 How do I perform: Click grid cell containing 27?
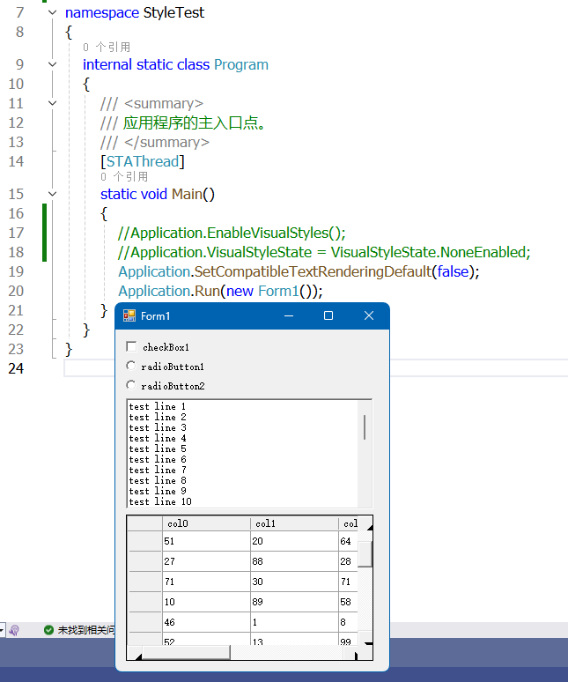(206, 561)
